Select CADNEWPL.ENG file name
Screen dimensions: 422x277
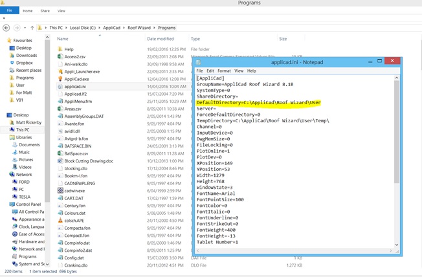[80, 183]
